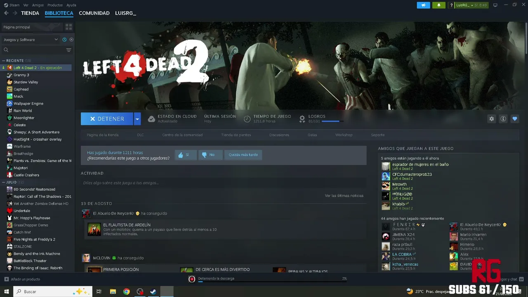528x297 pixels.
Task: Expand the Juegos y Software dropdown
Action: point(31,40)
